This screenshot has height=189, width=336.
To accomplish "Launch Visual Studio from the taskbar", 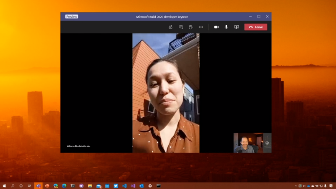I will (x=133, y=186).
